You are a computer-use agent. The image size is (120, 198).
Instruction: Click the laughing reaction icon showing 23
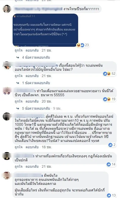tap(79, 45)
